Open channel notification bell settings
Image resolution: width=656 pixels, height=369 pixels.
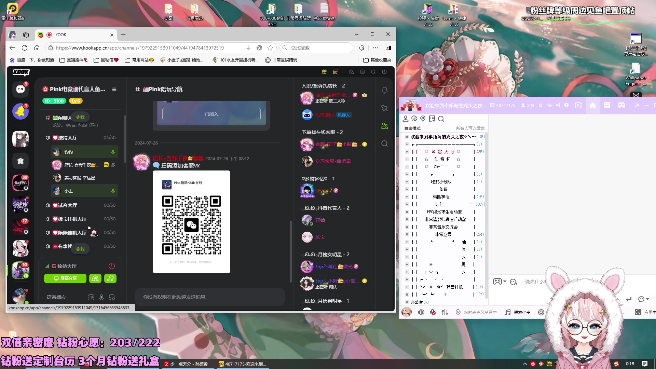[385, 90]
